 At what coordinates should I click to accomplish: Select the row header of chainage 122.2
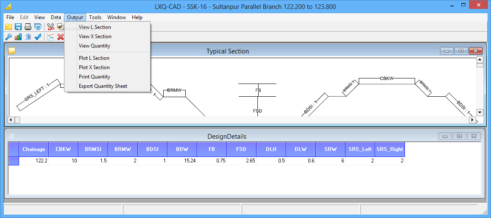point(14,161)
